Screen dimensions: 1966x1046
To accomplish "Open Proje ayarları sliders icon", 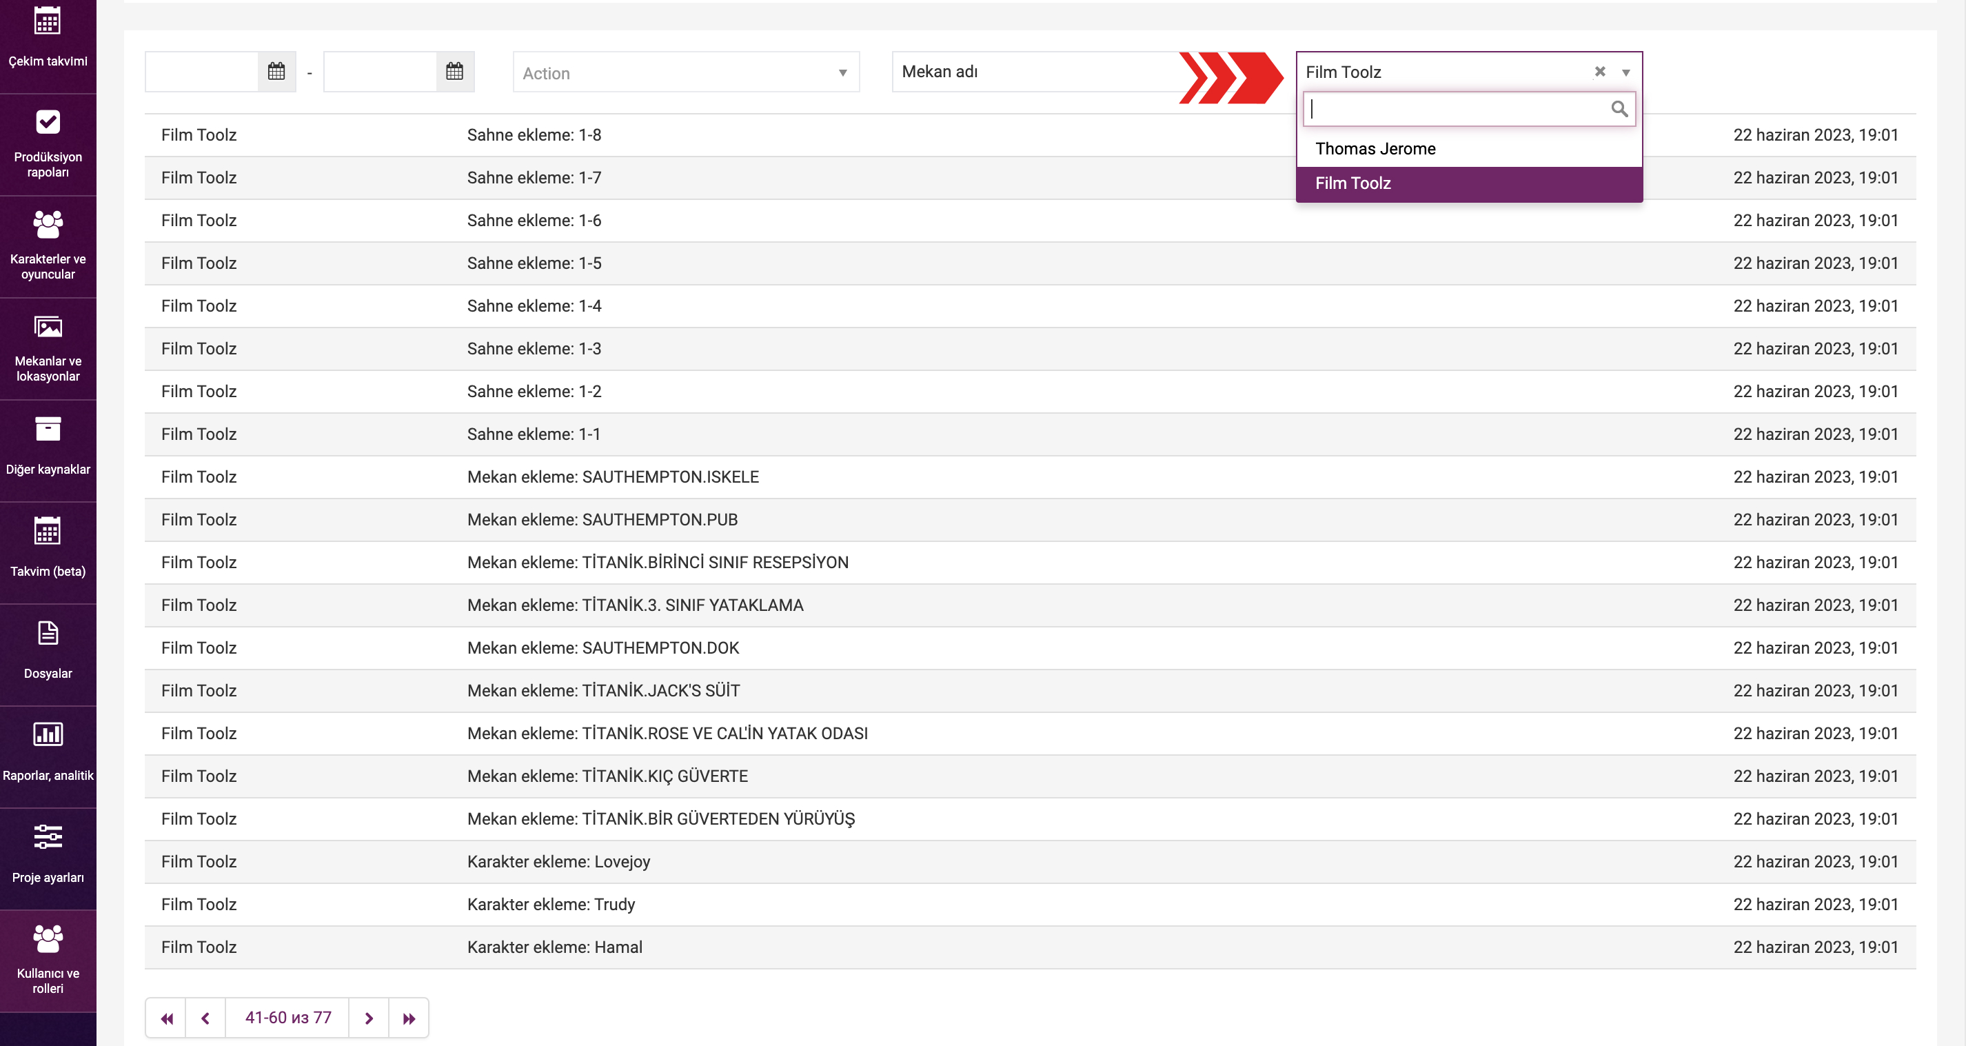I will pos(48,837).
